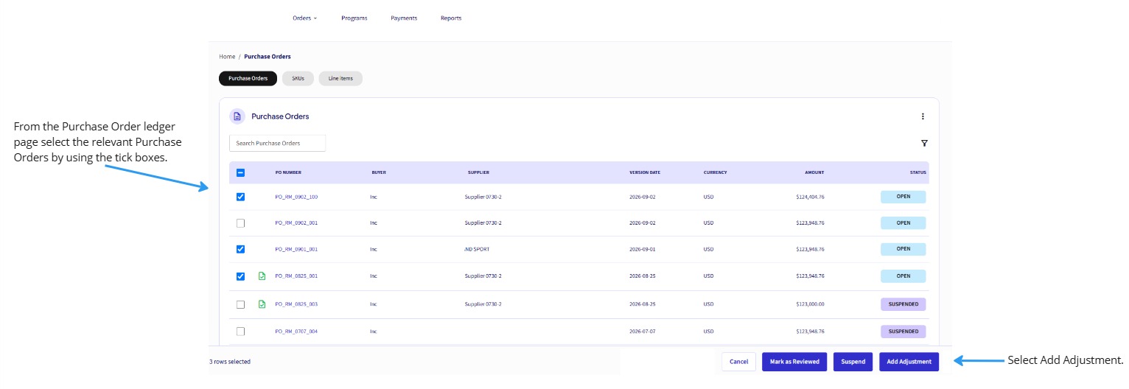The width and height of the screenshot is (1129, 389).
Task: Open the Programs menu
Action: tap(354, 18)
